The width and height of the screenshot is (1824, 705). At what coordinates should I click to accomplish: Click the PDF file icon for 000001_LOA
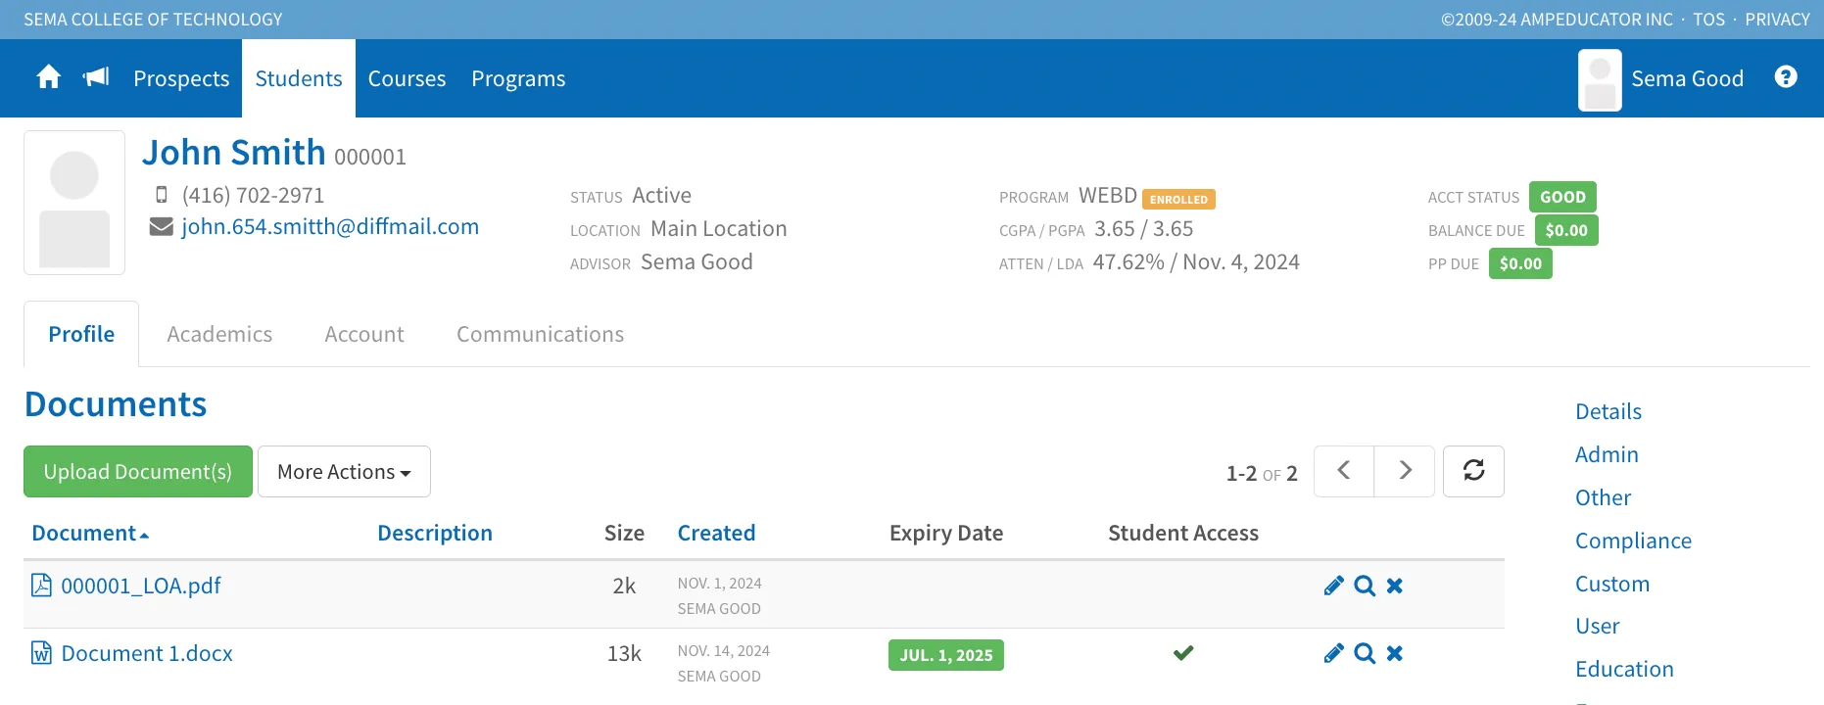41,586
